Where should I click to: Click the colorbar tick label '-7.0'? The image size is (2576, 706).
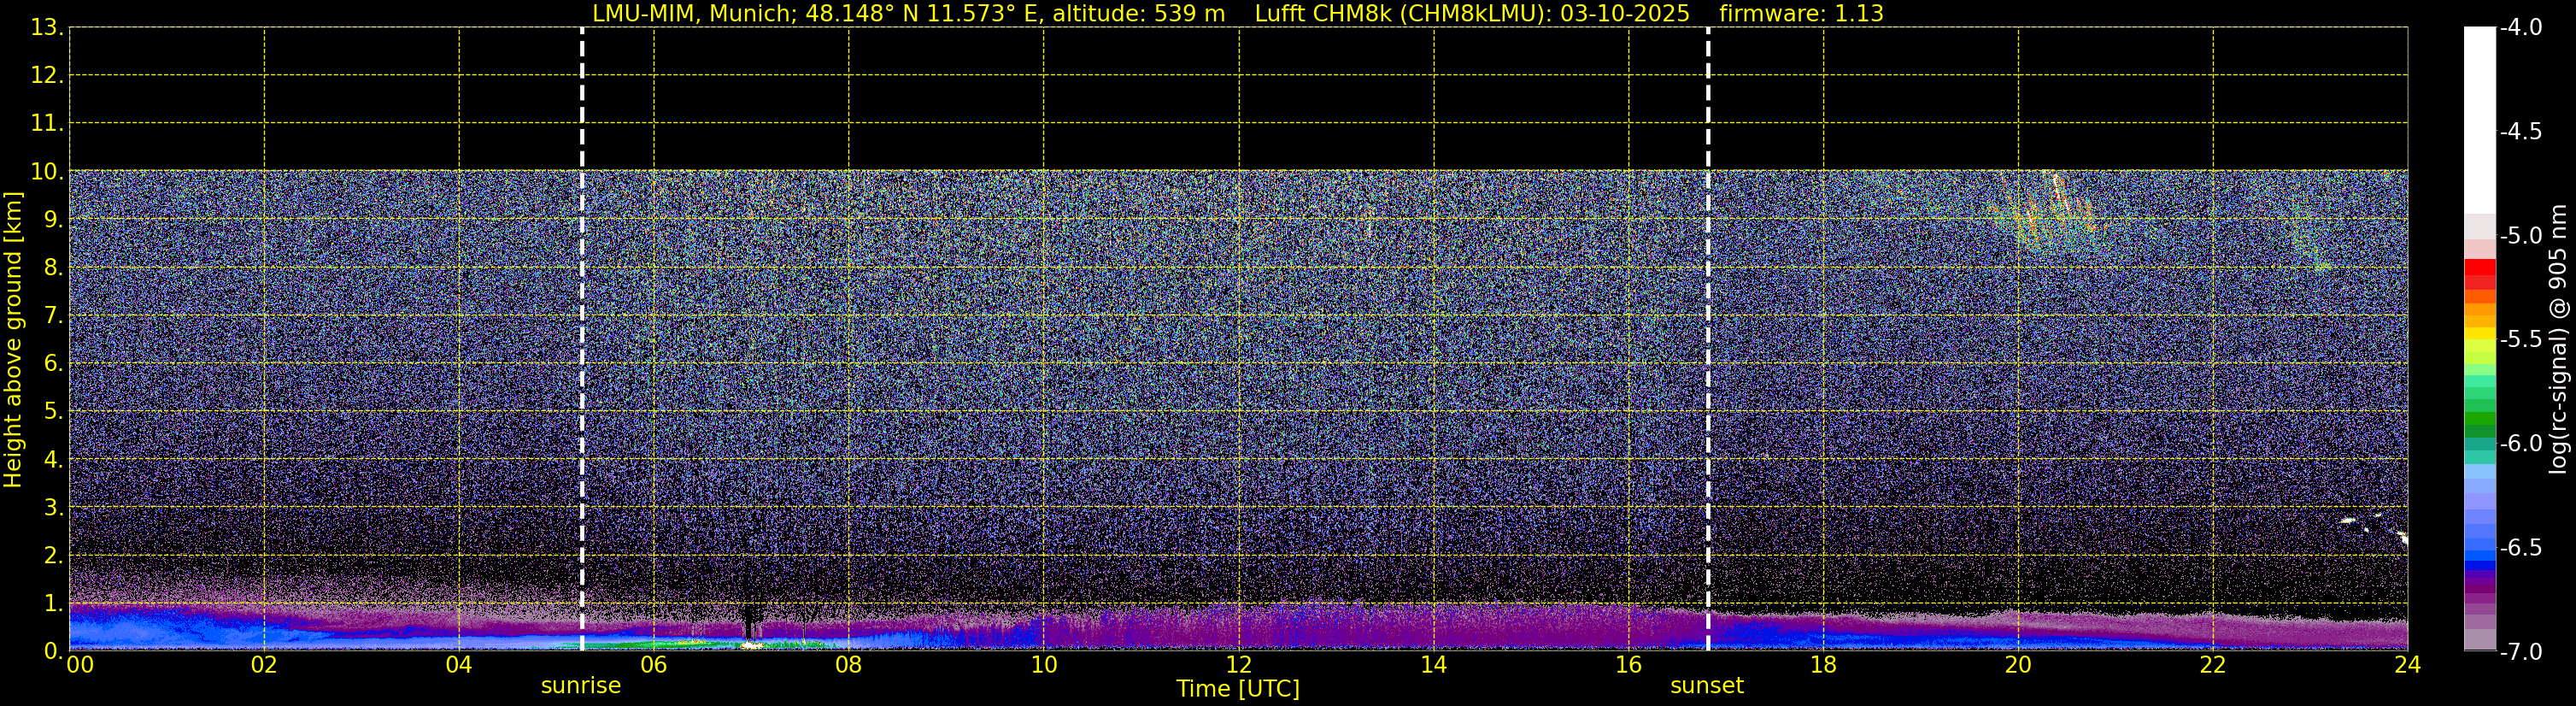(2520, 652)
